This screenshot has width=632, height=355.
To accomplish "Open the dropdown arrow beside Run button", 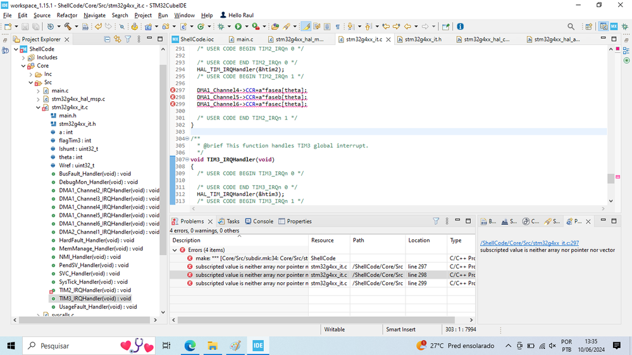I will pyautogui.click(x=246, y=27).
